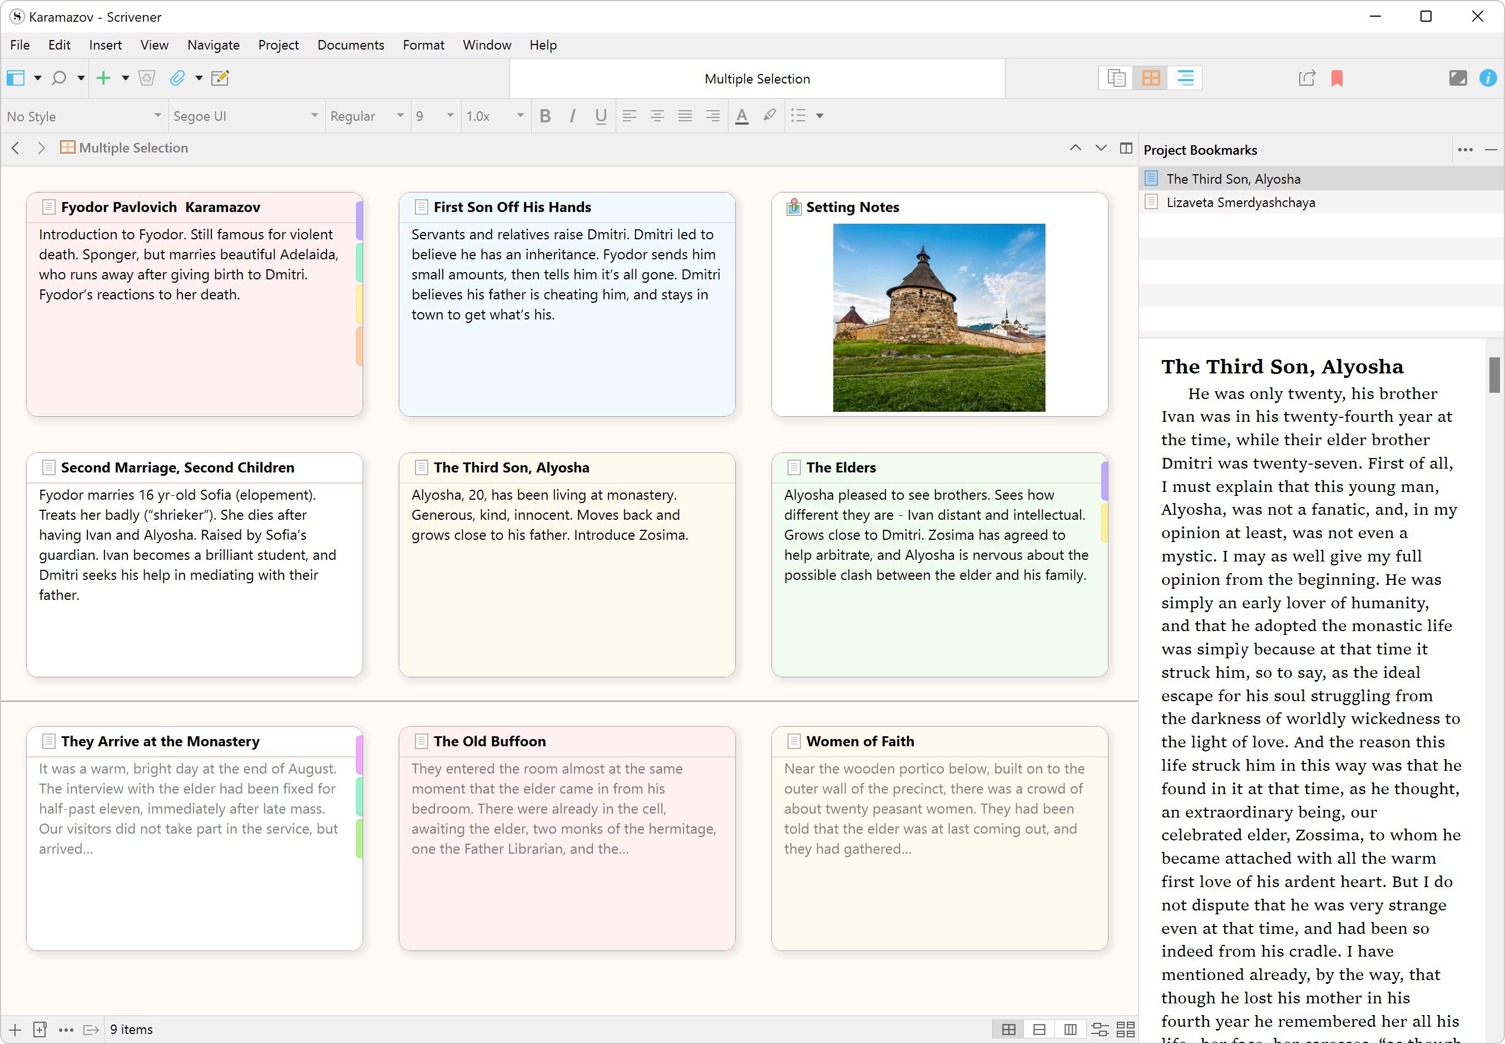Viewport: 1505px width, 1044px height.
Task: Switch to outline view icon
Action: (1185, 77)
